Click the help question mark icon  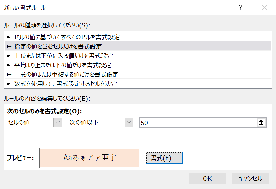tap(240, 8)
